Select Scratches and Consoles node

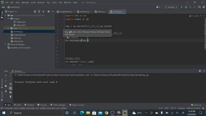(x=19, y=48)
